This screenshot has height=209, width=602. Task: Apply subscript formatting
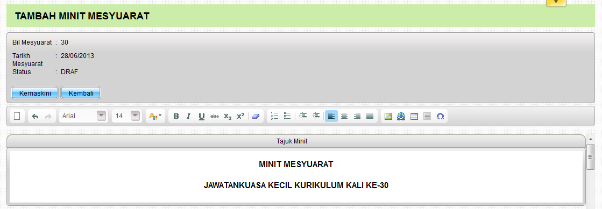coord(228,116)
